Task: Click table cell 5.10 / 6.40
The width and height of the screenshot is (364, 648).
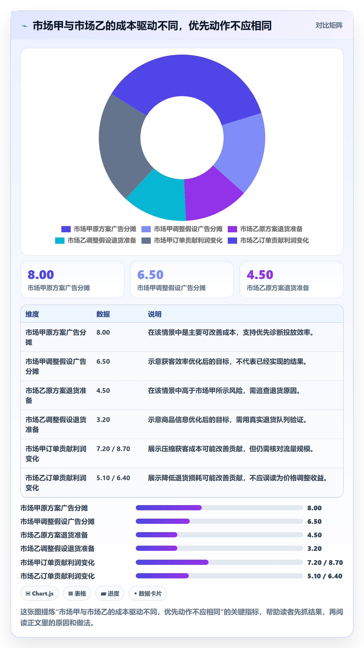Action: [x=113, y=478]
